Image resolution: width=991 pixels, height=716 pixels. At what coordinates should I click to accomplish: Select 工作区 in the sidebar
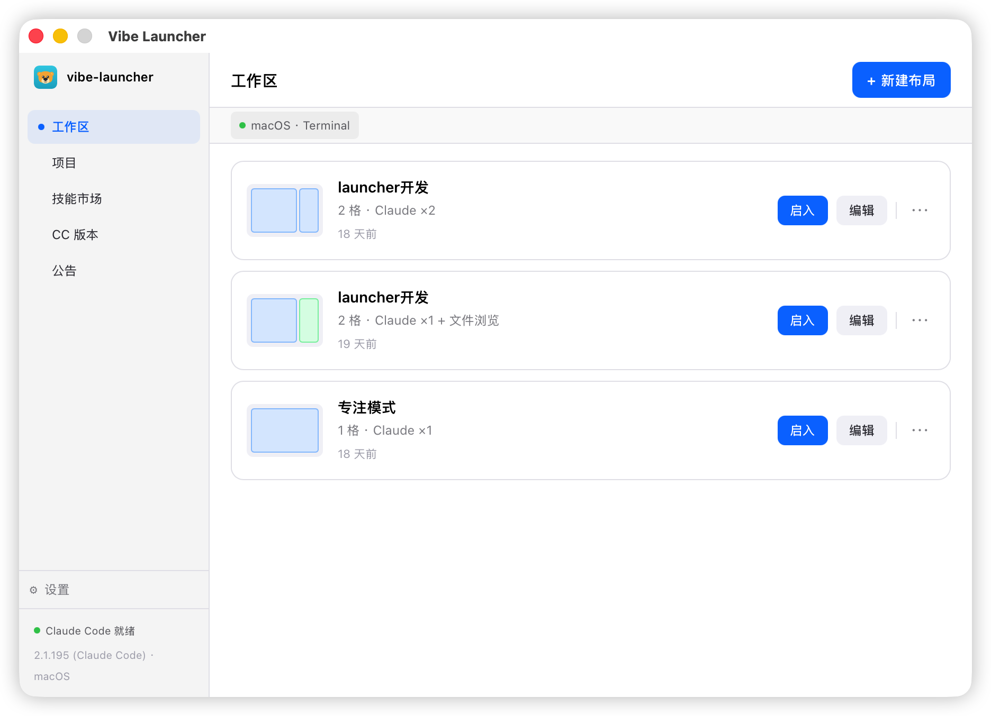(x=114, y=127)
